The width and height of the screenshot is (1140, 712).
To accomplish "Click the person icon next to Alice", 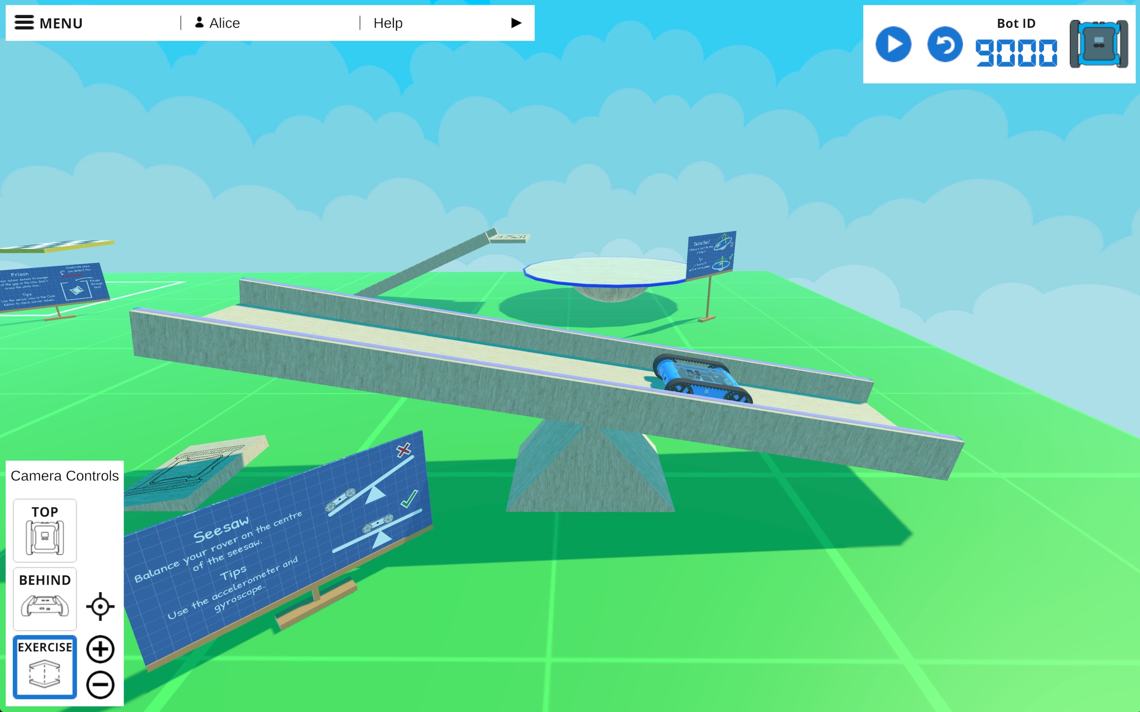I will (x=199, y=23).
